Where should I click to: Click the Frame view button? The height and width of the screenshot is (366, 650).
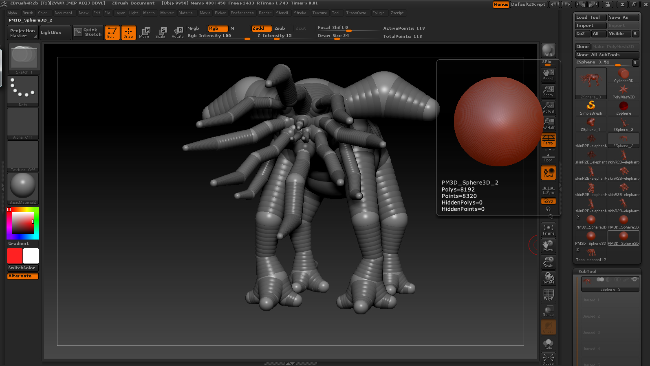click(549, 229)
